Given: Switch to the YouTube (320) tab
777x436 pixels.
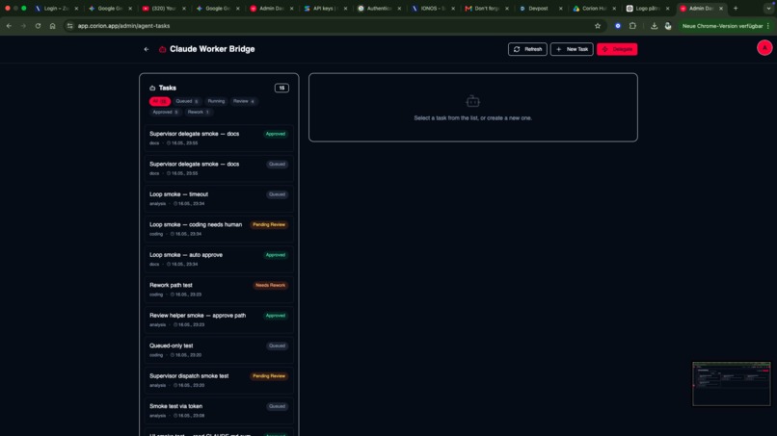Looking at the screenshot, I should coord(163,9).
